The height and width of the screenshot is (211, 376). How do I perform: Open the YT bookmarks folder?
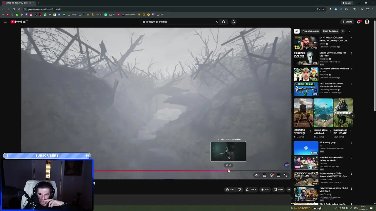point(82,15)
